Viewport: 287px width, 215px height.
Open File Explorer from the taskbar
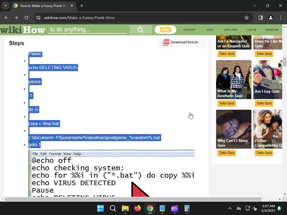tap(125, 208)
